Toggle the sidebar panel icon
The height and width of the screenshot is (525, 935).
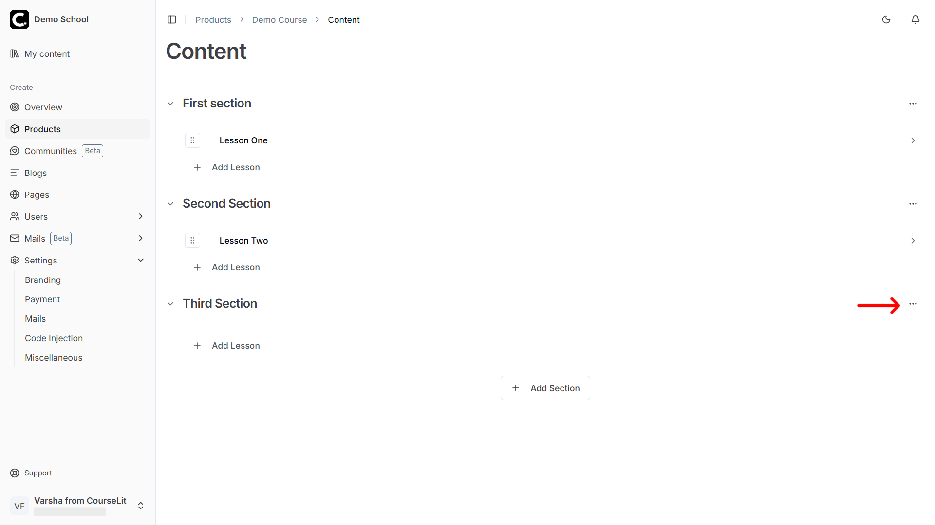click(x=172, y=19)
